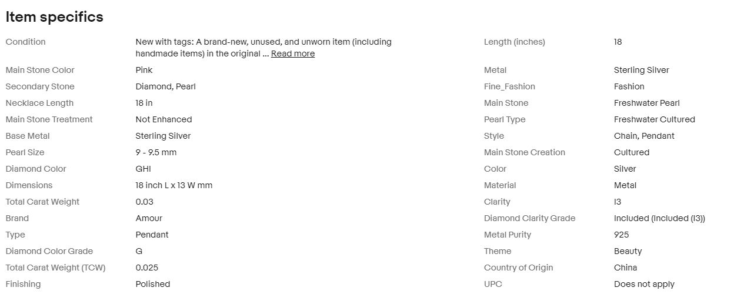This screenshot has height=294, width=744.
Task: Click the Diamond Clarity Grade value Included (I3)
Action: (x=659, y=218)
